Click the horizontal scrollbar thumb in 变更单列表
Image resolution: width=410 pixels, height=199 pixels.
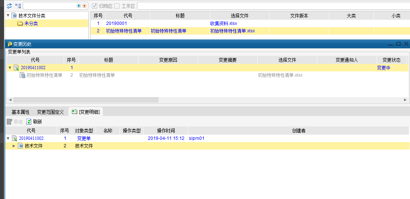(86, 100)
